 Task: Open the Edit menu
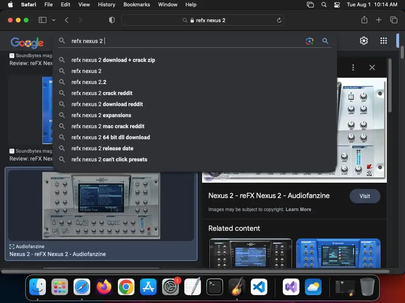(65, 4)
